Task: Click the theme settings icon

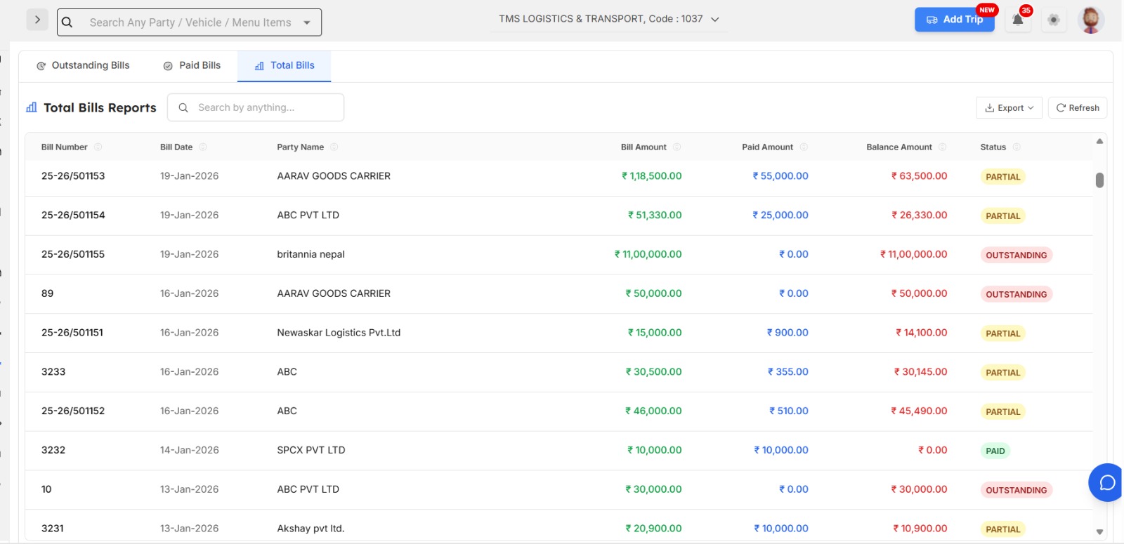Action: (1053, 20)
